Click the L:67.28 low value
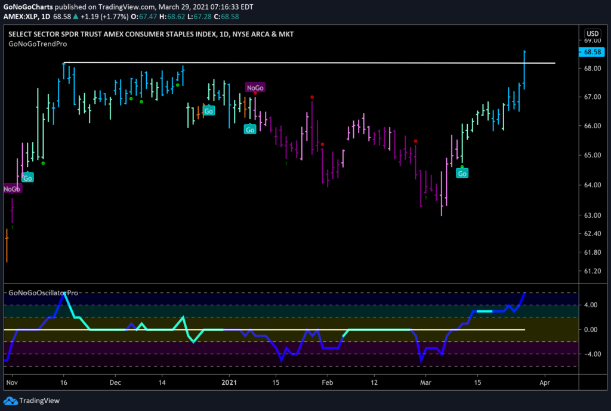This screenshot has height=411, width=611. (199, 17)
